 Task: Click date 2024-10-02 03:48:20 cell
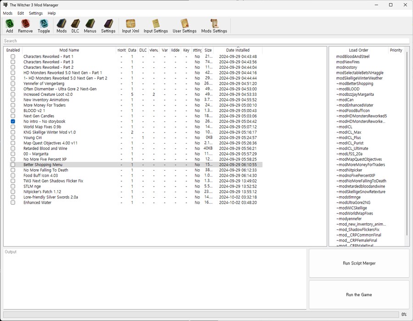click(x=238, y=203)
